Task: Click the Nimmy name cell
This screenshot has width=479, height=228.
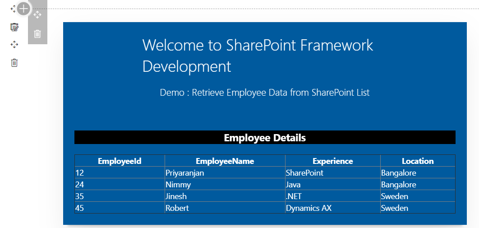Action: click(225, 184)
